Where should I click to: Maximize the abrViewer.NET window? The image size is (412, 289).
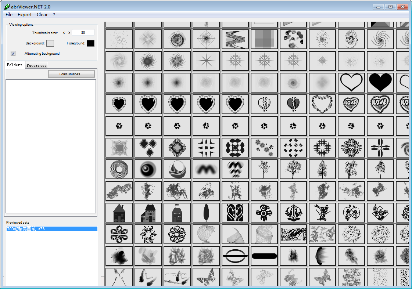click(x=390, y=7)
